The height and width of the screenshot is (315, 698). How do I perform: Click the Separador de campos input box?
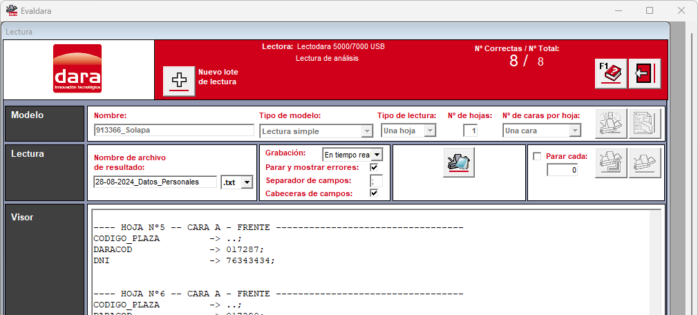click(376, 180)
